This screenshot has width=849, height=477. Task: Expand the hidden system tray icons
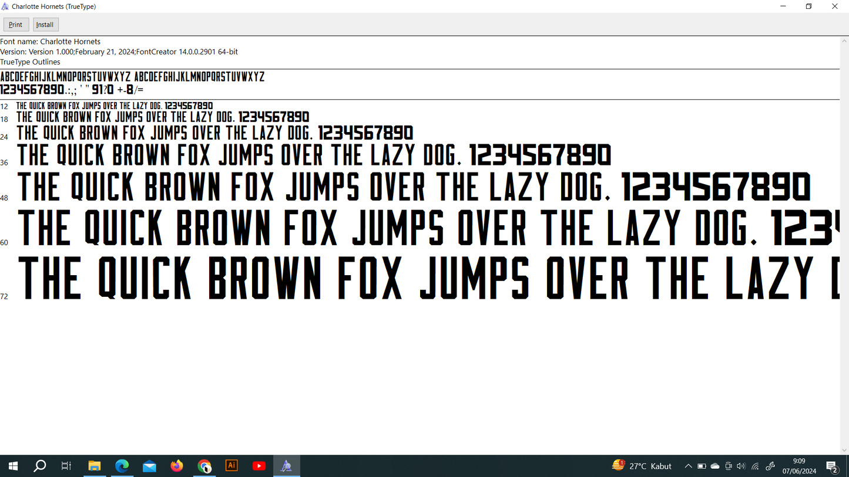pyautogui.click(x=688, y=466)
